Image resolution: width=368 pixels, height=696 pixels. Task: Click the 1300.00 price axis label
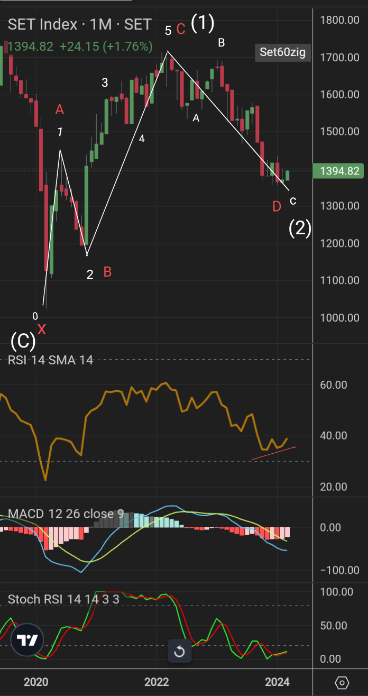coord(339,206)
